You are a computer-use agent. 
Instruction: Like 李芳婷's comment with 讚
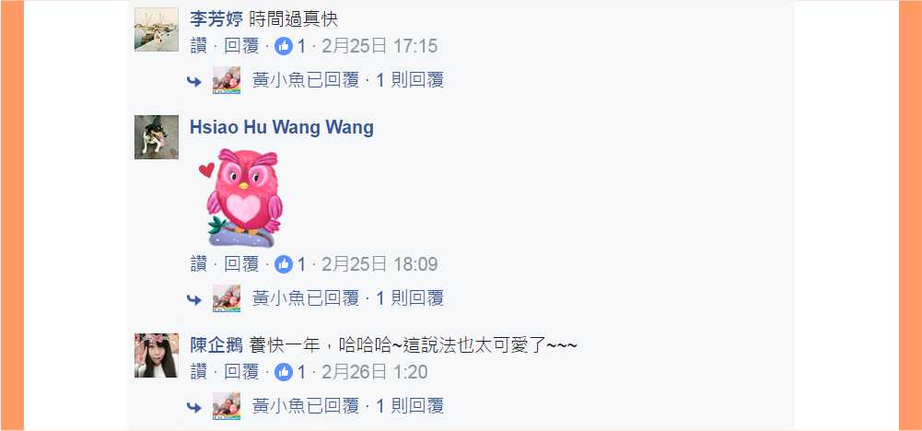click(199, 46)
